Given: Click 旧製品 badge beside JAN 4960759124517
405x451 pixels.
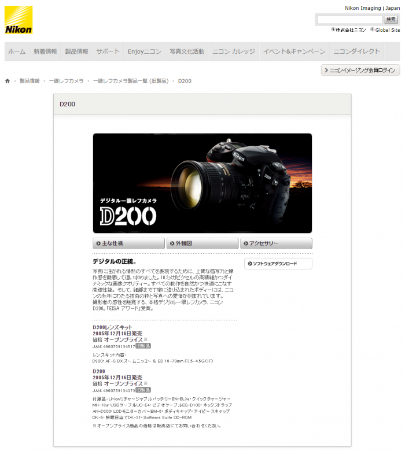Looking at the screenshot, I should [x=143, y=346].
